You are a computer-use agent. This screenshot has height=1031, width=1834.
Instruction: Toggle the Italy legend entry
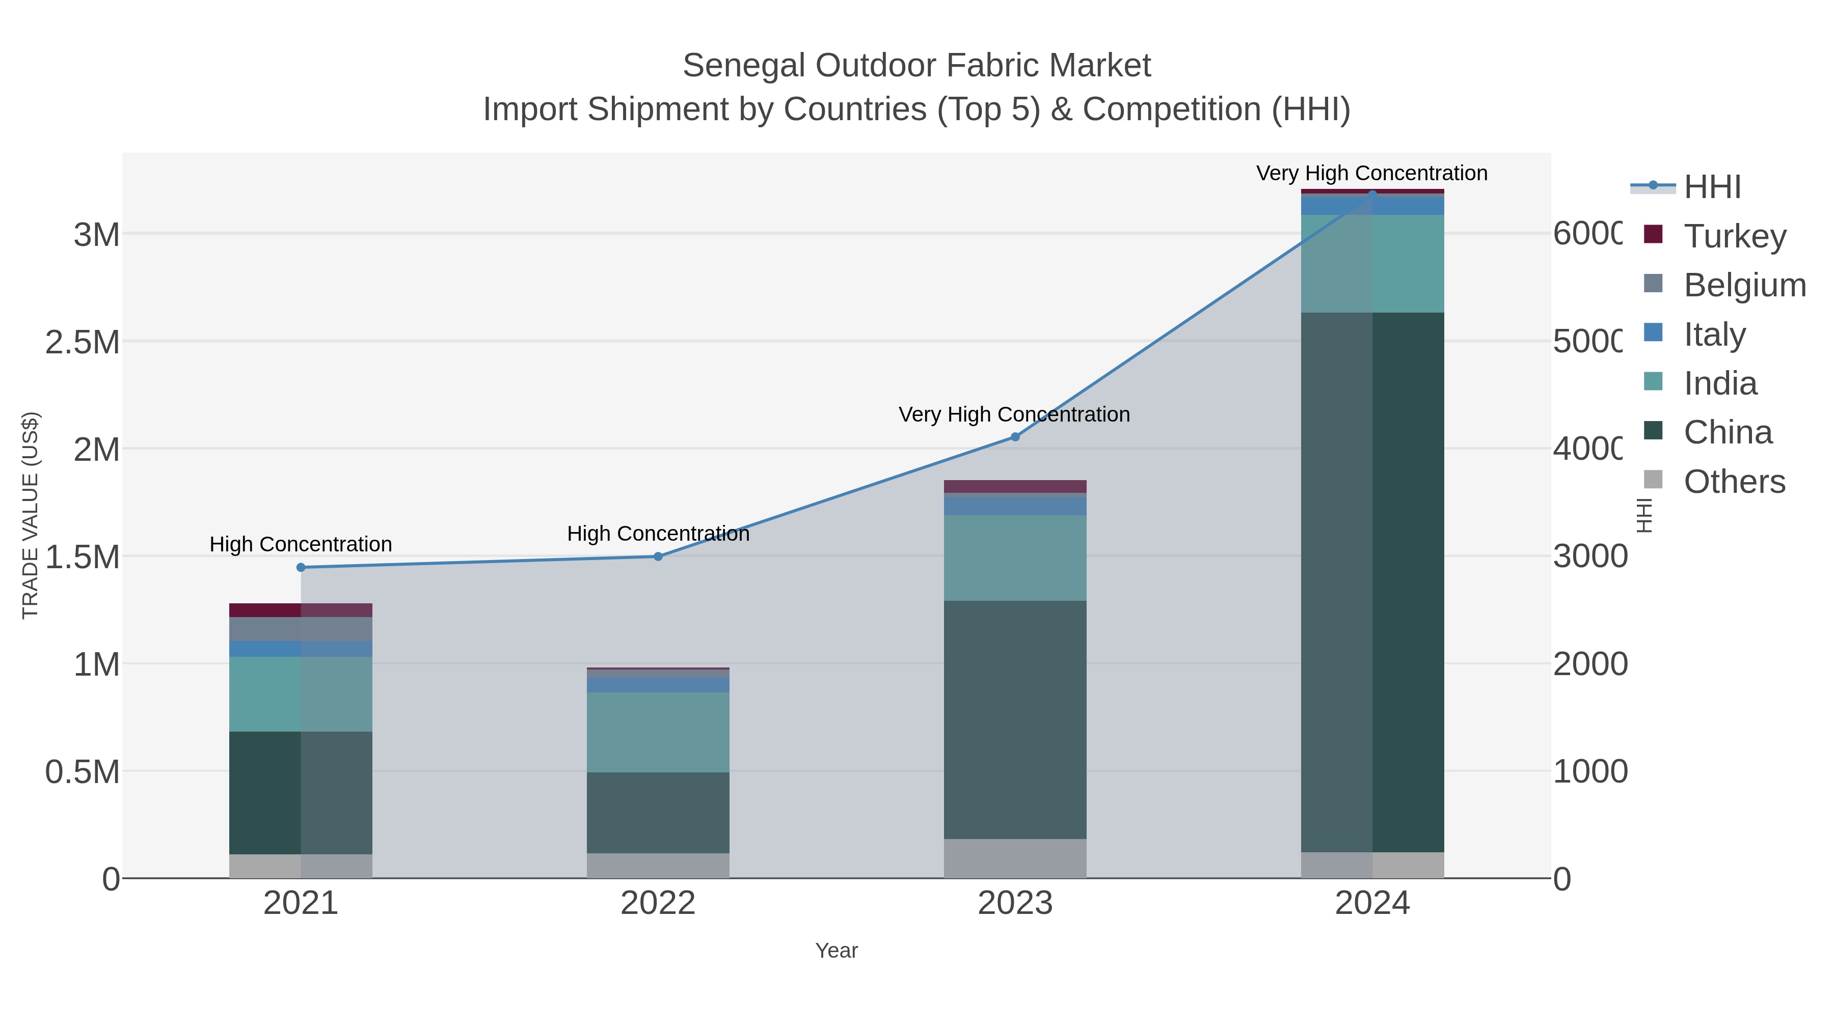click(1694, 333)
